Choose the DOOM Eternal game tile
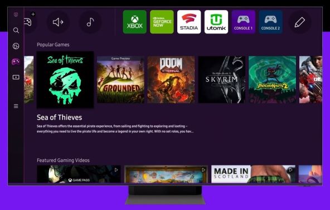Screen dimensions: 330x210 pyautogui.click(x=171, y=80)
